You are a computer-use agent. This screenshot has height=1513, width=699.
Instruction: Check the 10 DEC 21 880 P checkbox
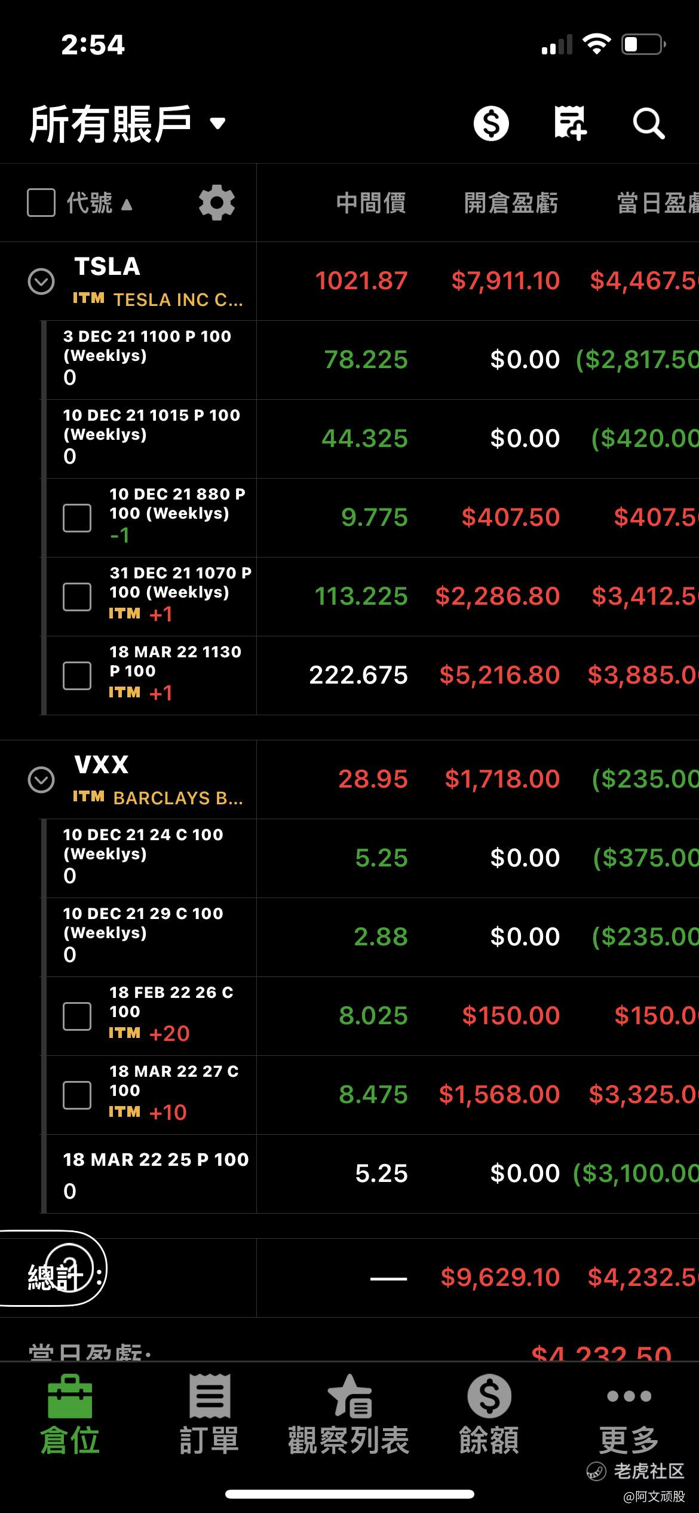pyautogui.click(x=77, y=517)
